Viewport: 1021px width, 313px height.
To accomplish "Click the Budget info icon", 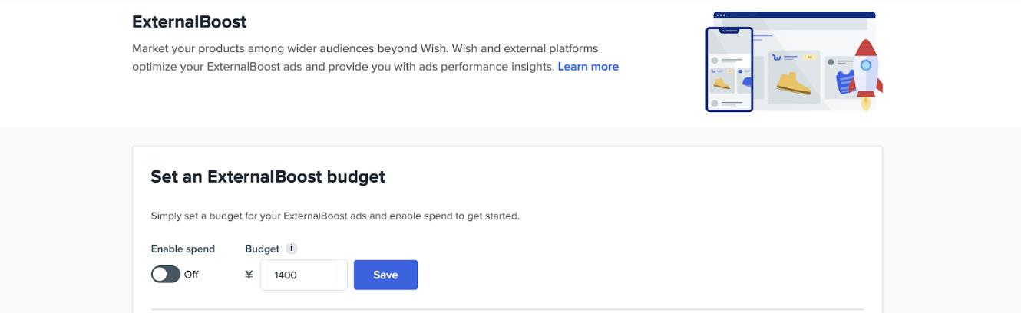I will [x=292, y=249].
